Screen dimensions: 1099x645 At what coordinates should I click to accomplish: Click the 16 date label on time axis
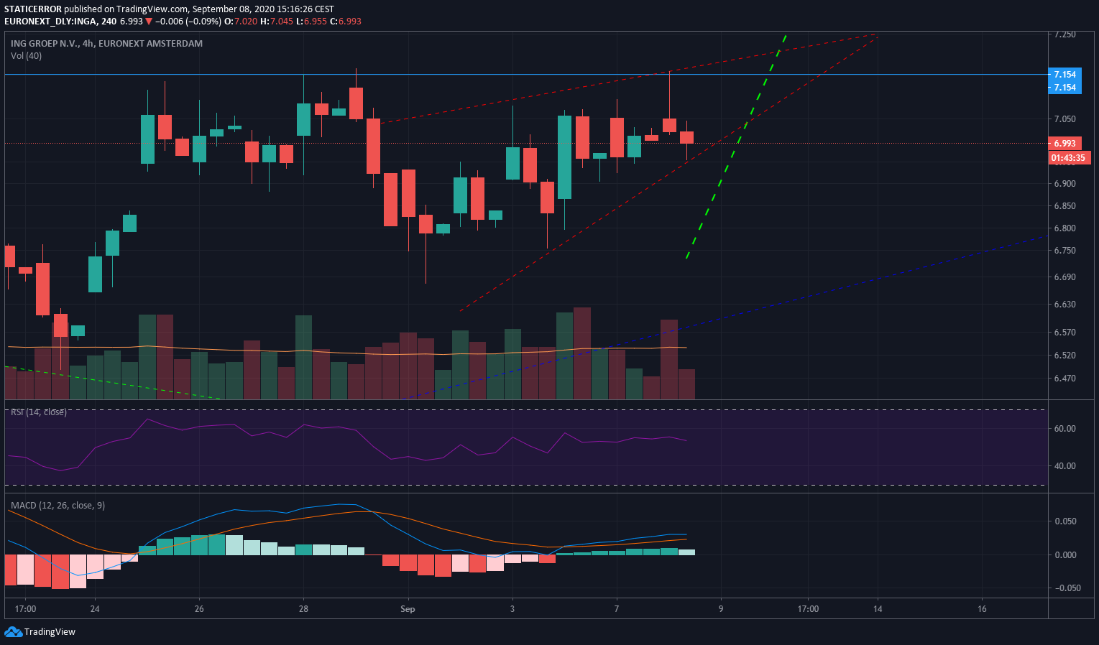(x=982, y=609)
